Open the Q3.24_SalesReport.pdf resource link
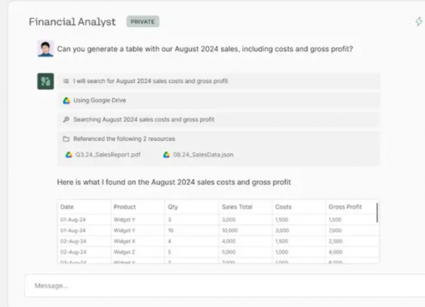 point(108,155)
